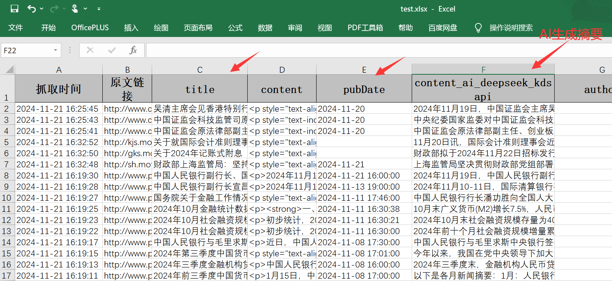Click the http://gks.mo link cell

(x=127, y=153)
